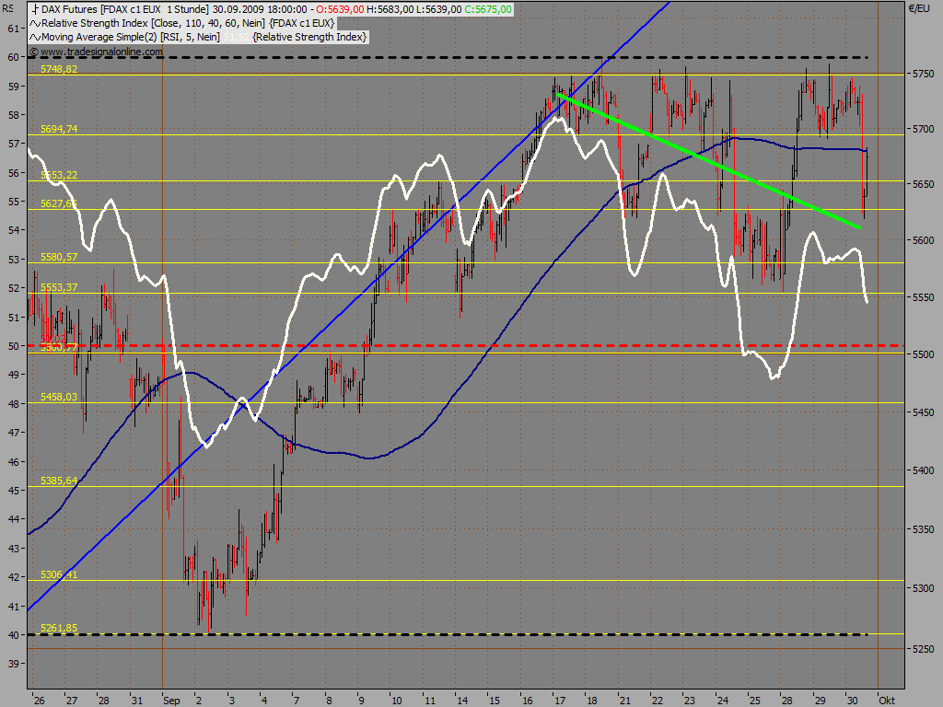Select the yellow level label 5653,22
The height and width of the screenshot is (707, 943).
pos(59,176)
